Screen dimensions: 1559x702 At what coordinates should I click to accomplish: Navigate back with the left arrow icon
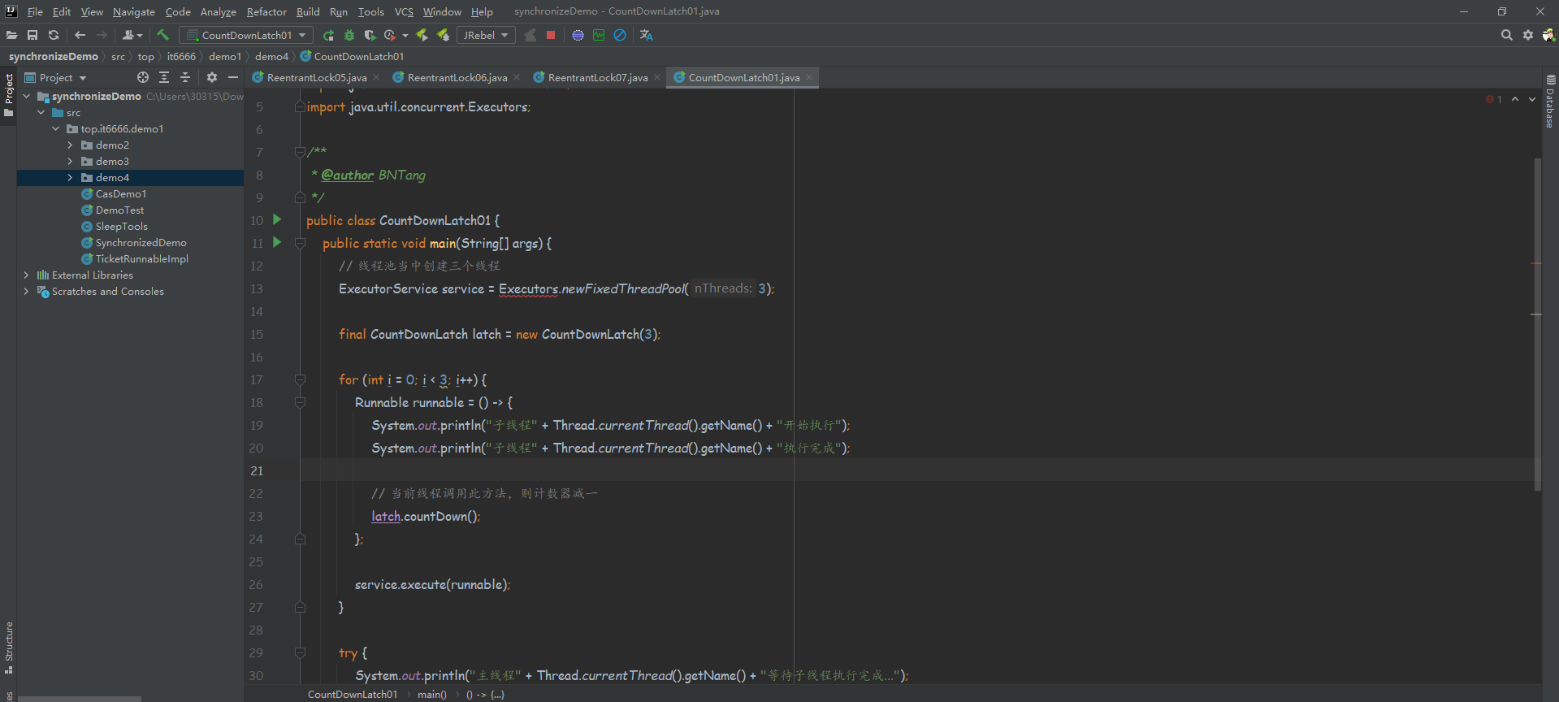click(x=80, y=35)
